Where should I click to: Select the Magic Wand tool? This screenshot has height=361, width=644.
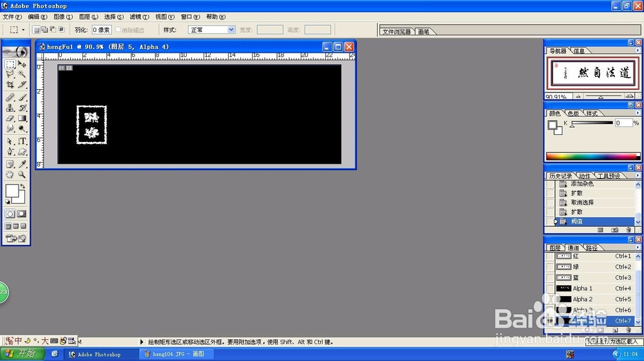22,74
